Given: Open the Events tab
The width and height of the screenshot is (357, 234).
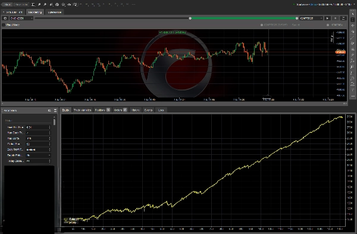Looking at the screenshot, I should point(148,110).
